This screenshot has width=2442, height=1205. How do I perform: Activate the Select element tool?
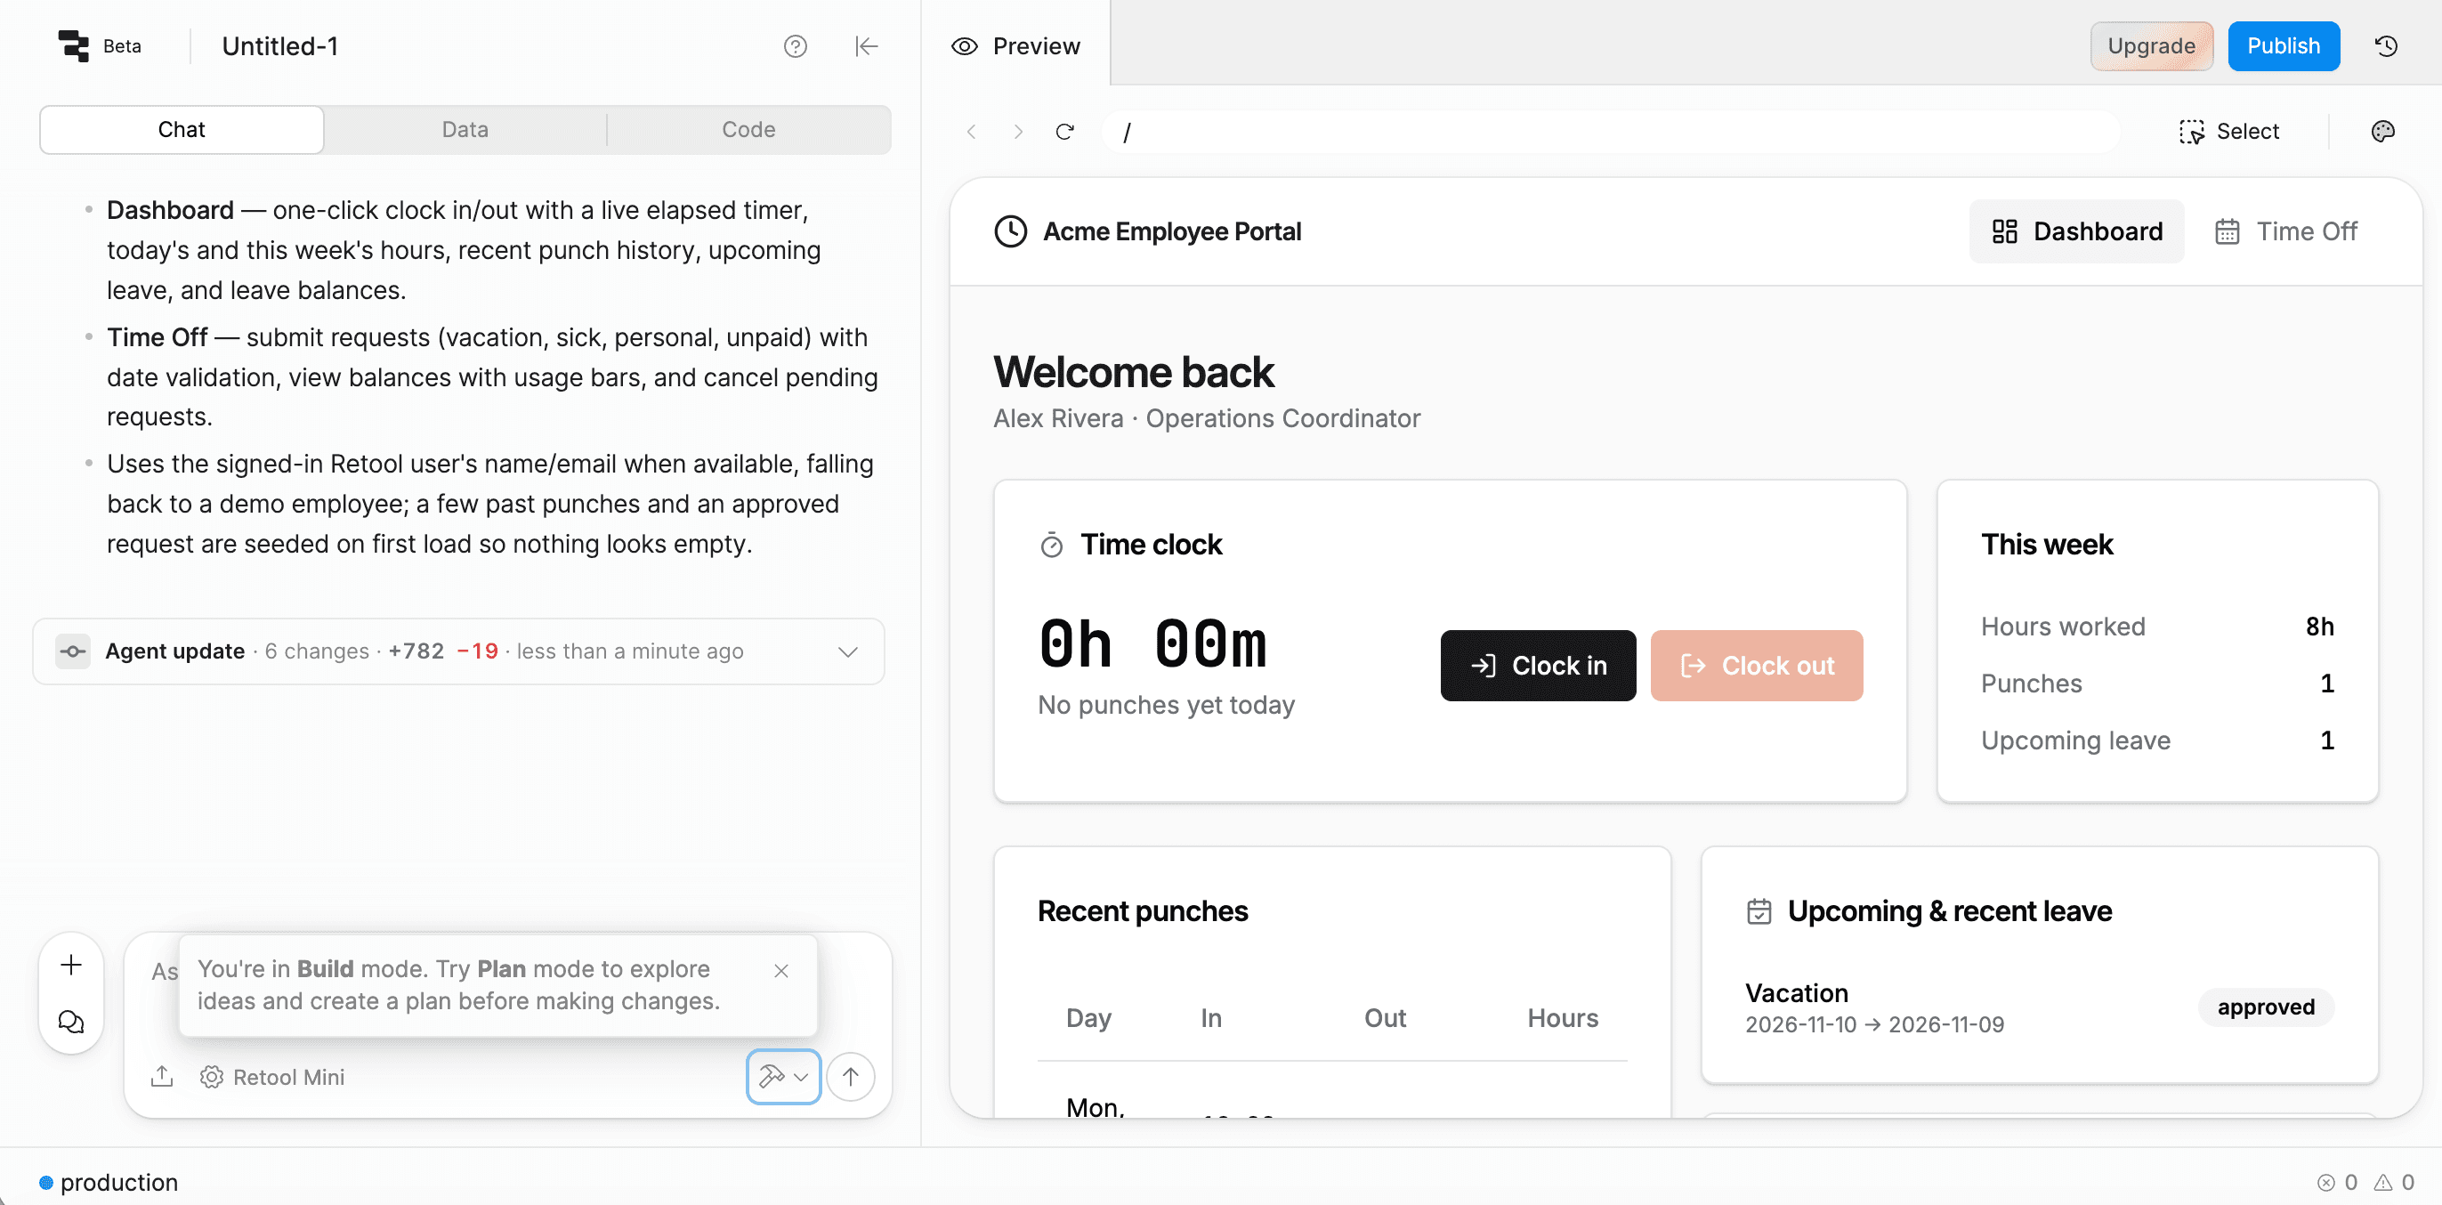2228,132
